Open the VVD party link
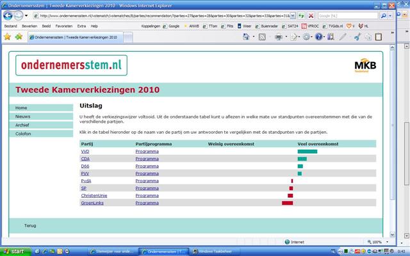The height and width of the screenshot is (256, 410). tap(85, 152)
